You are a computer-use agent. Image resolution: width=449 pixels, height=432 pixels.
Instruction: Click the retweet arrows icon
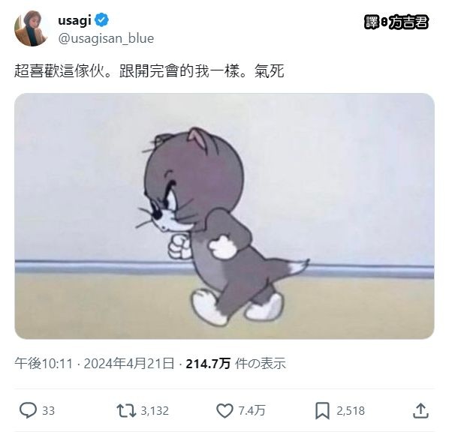(x=126, y=410)
